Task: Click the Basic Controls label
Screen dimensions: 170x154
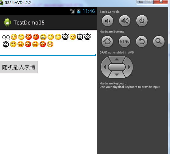Action: [110, 12]
